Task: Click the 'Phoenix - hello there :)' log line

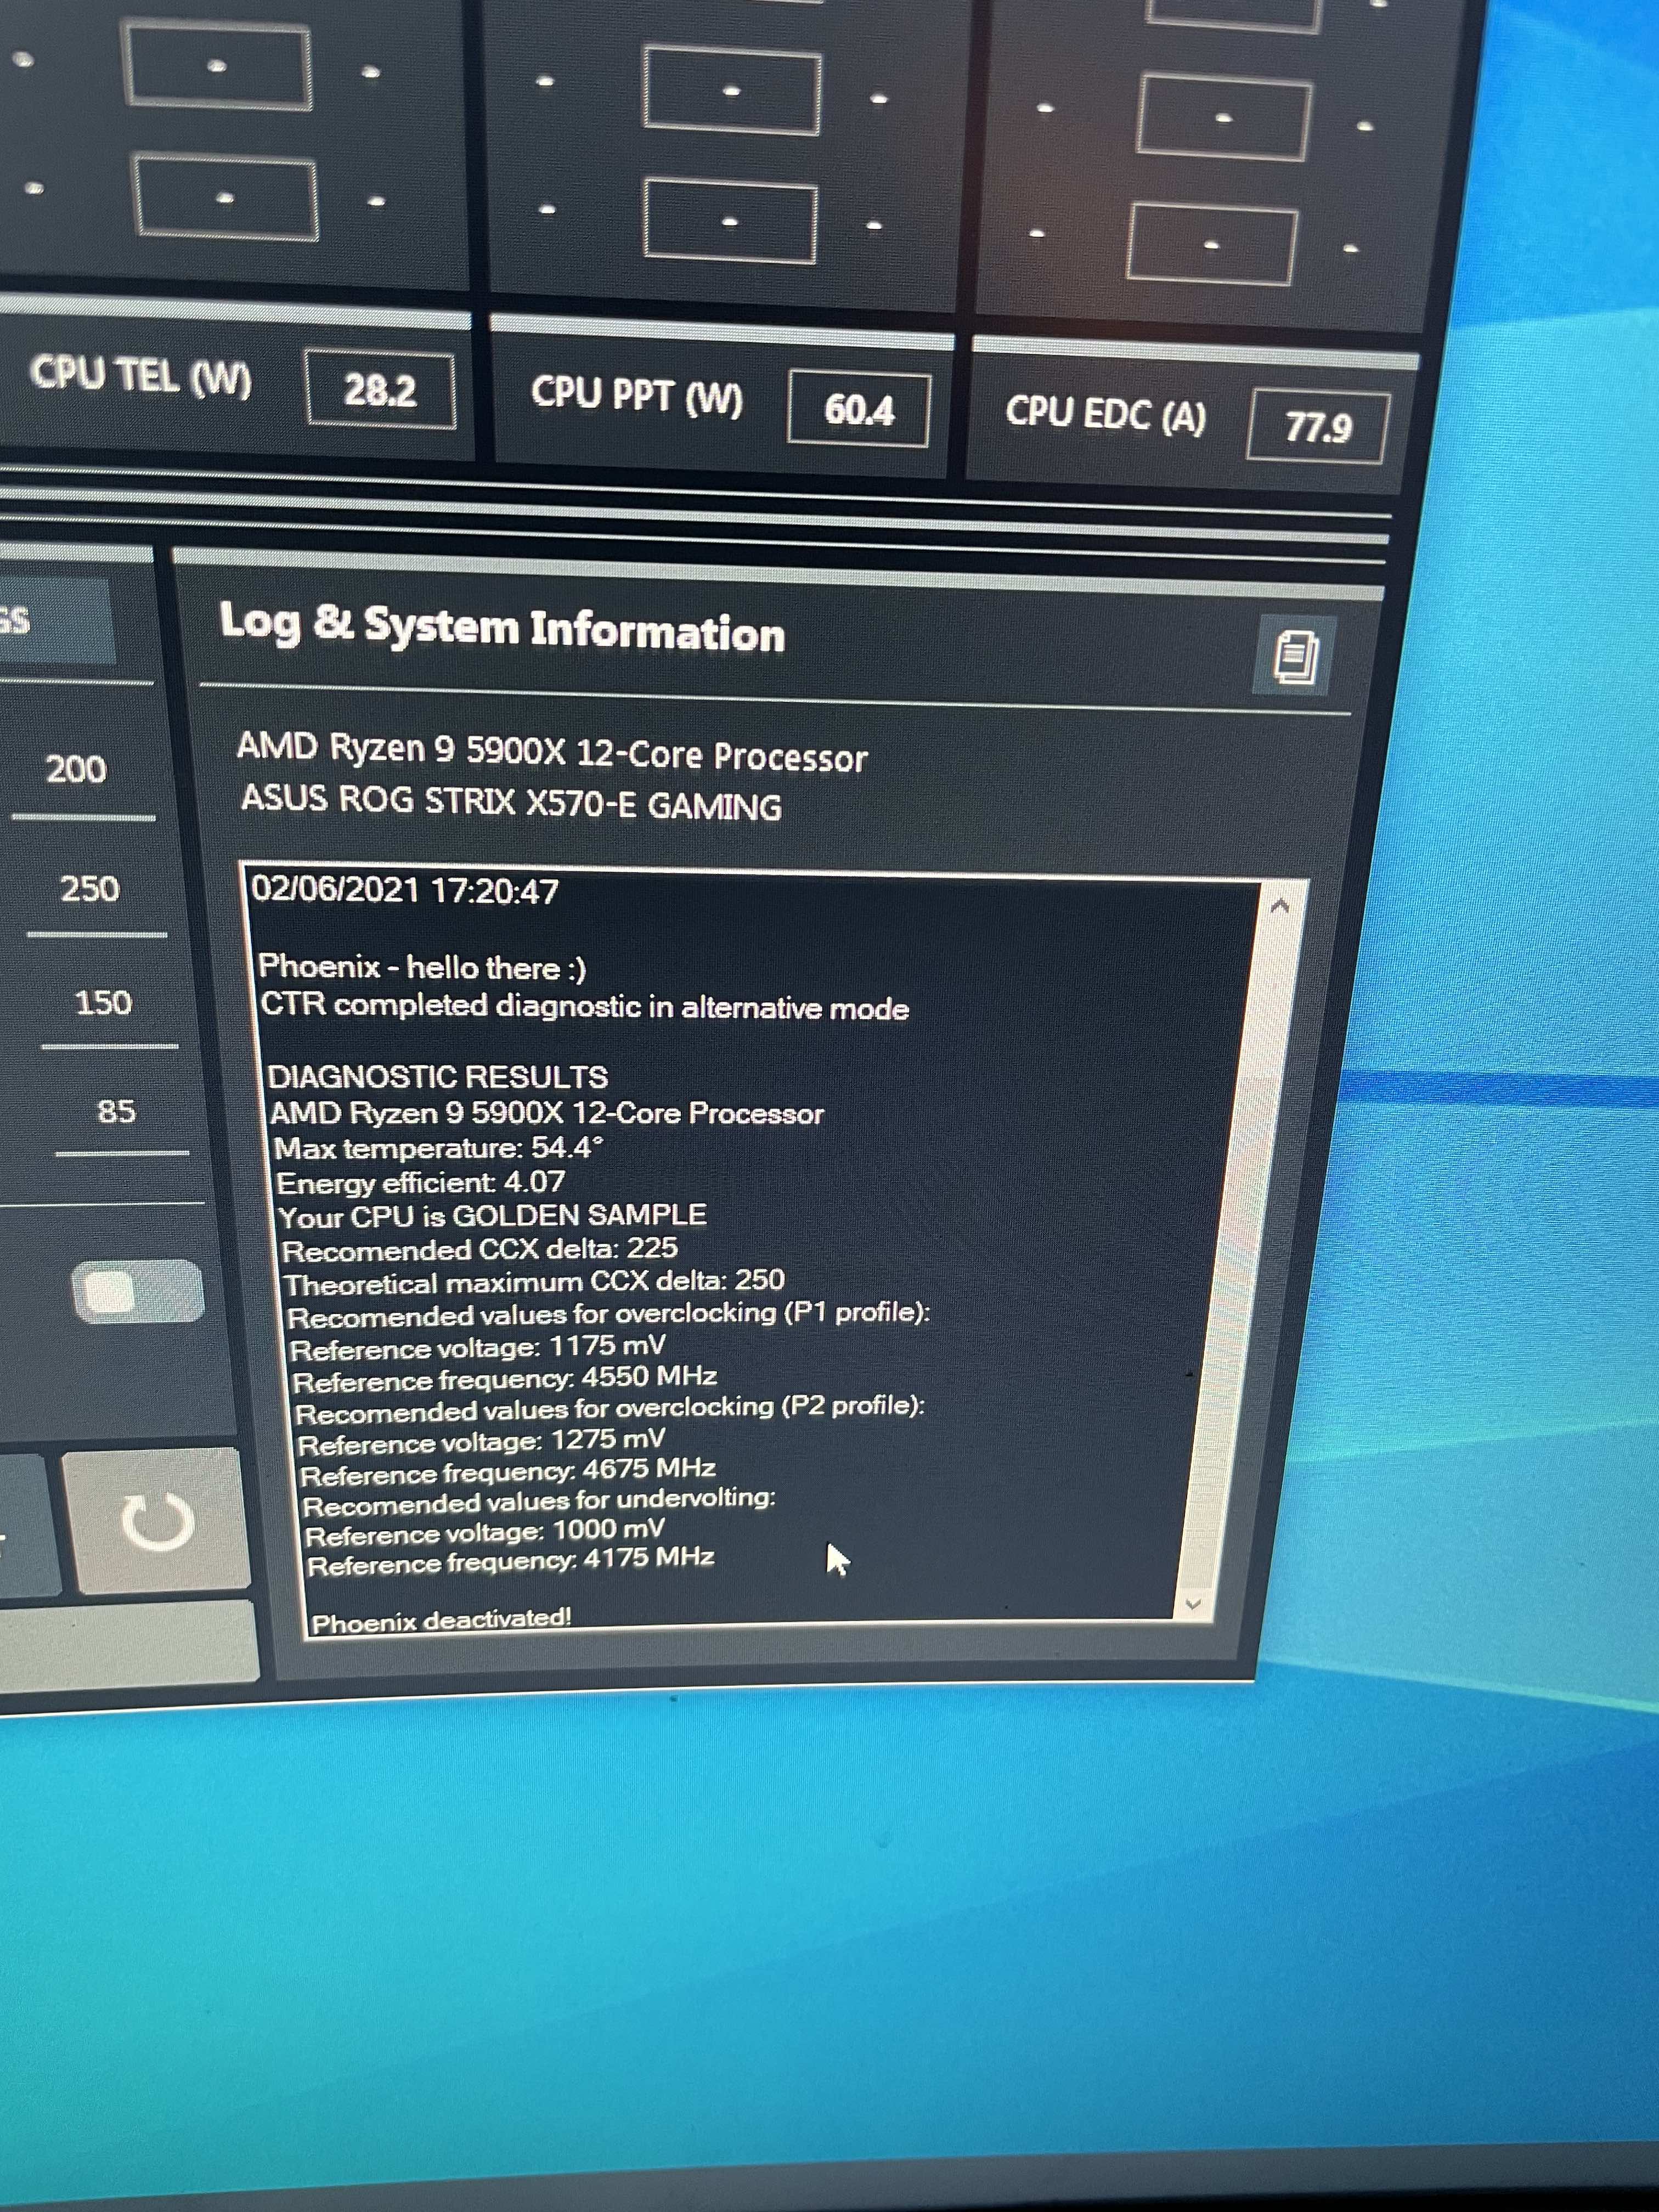Action: pos(422,967)
